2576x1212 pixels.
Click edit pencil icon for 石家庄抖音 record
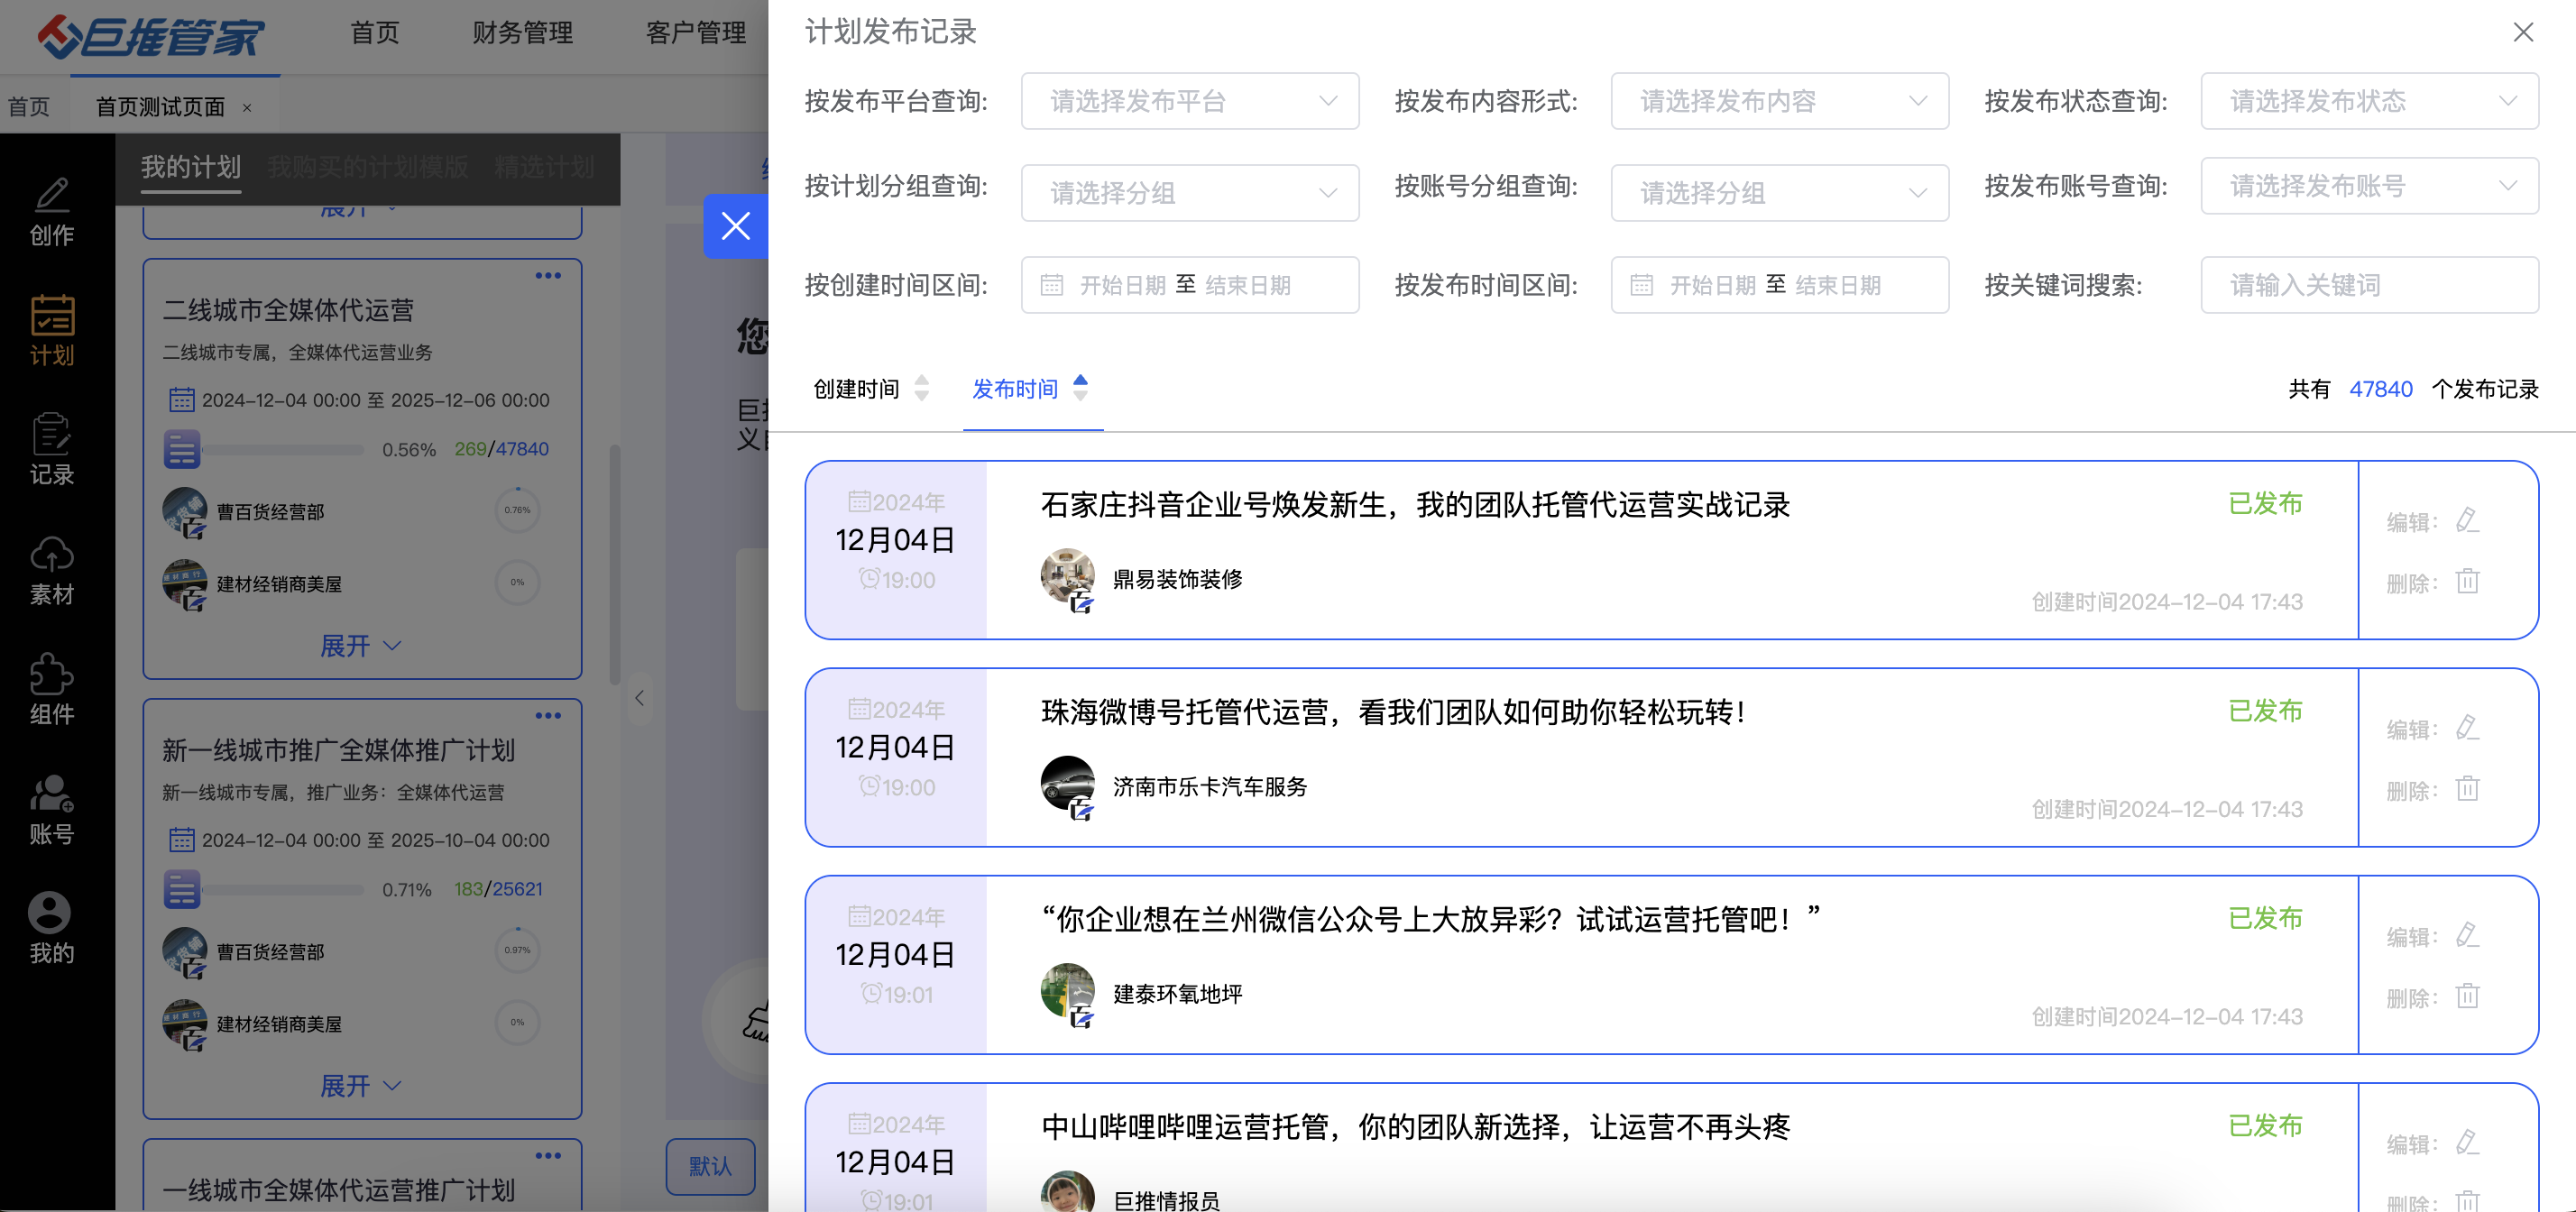click(x=2467, y=521)
